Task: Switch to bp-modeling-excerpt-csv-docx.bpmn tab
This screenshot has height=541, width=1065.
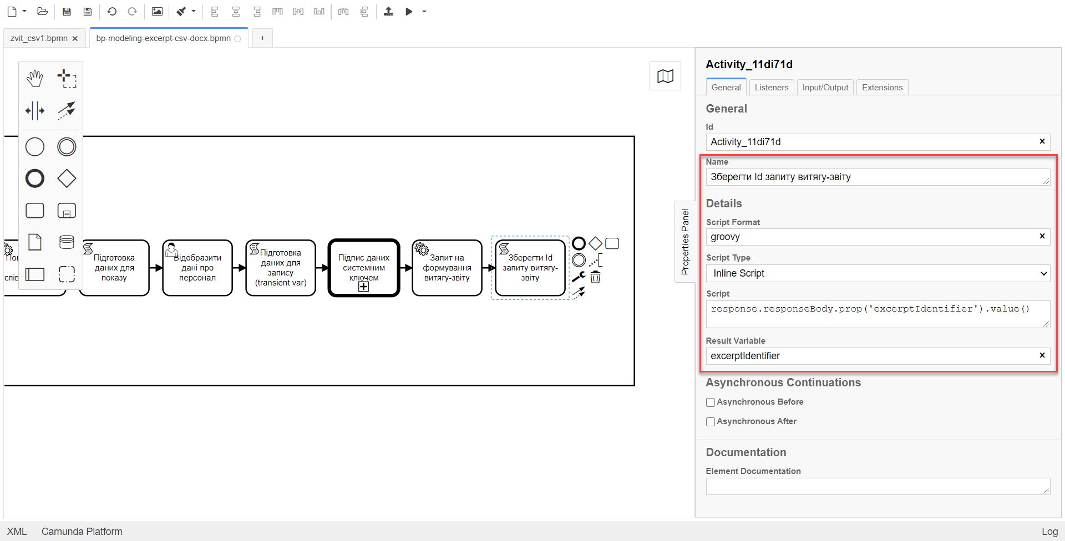Action: [x=163, y=38]
